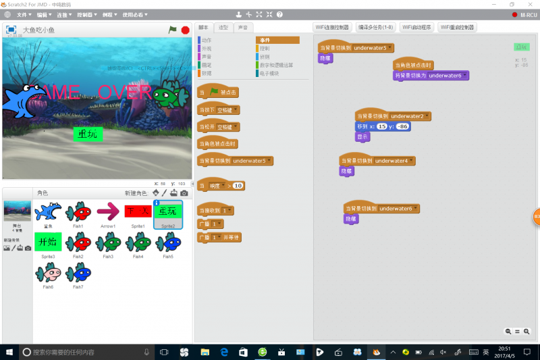Click the green flag to start the project
The width and height of the screenshot is (540, 360).
pyautogui.click(x=172, y=30)
